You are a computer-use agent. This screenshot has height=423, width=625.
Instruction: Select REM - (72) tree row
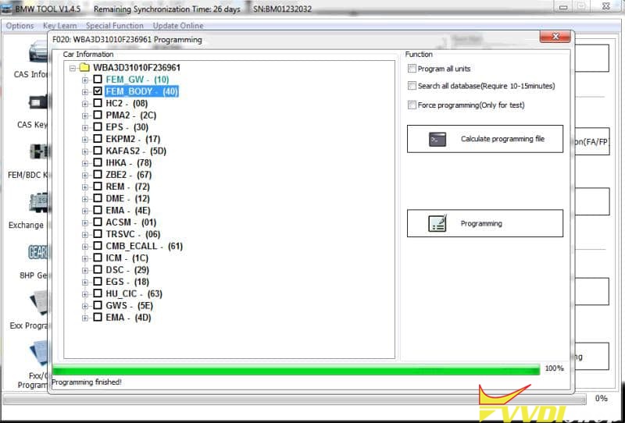coord(127,187)
